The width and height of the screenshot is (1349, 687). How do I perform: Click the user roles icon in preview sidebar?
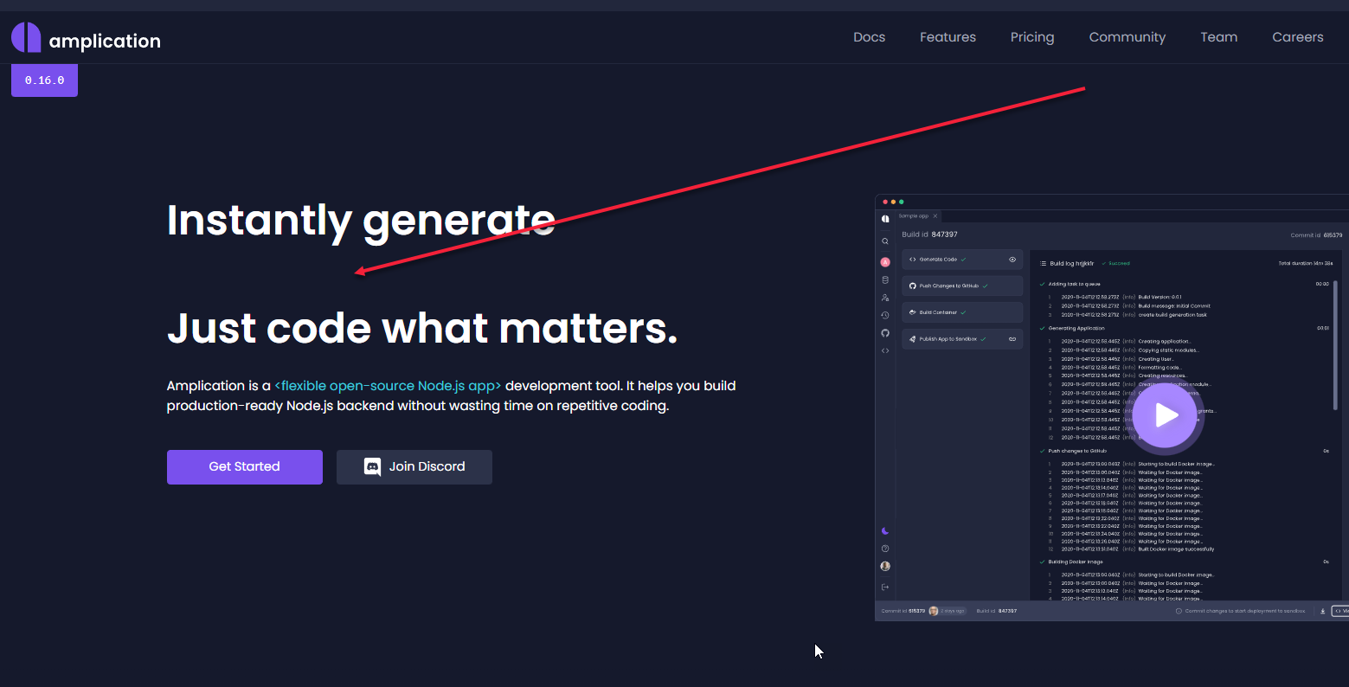(x=885, y=298)
